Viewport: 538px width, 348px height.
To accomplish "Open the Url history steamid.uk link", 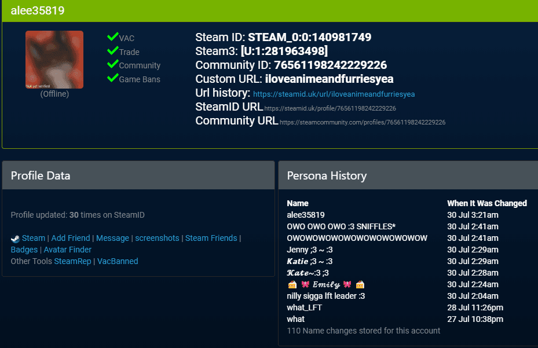I will (x=334, y=94).
